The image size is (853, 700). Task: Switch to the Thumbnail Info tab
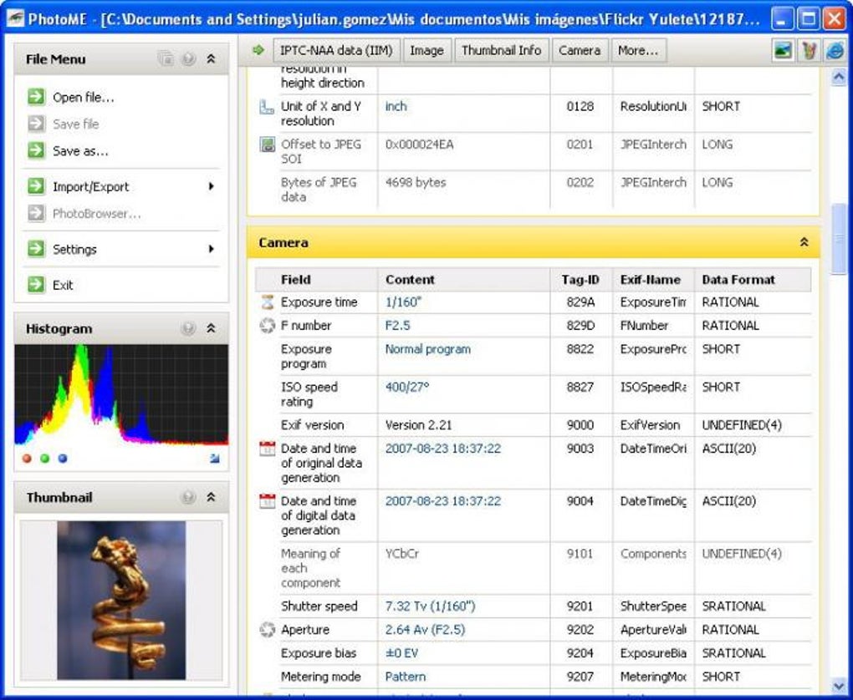tap(502, 50)
